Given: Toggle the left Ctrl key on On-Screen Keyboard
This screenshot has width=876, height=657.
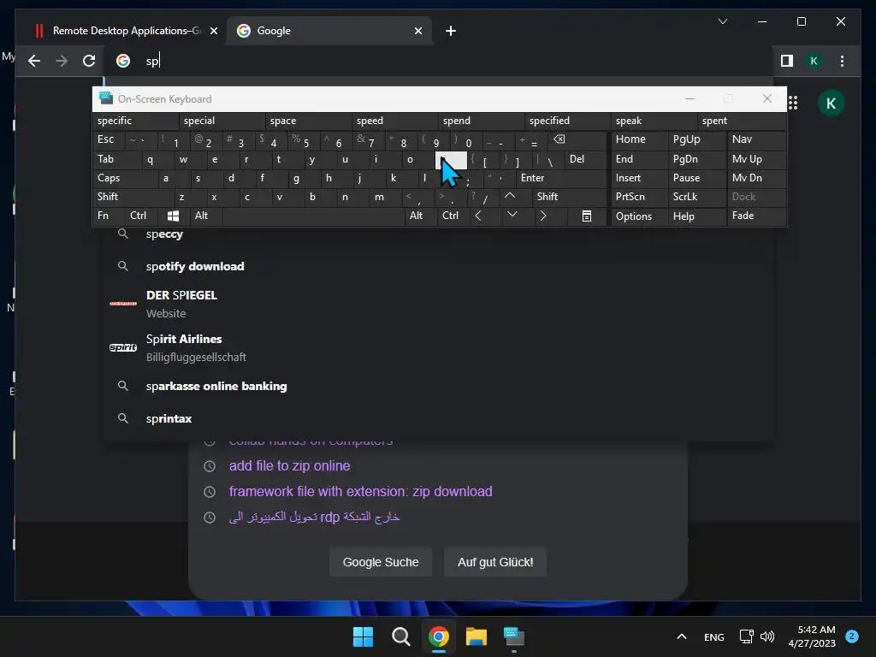Looking at the screenshot, I should pyautogui.click(x=142, y=216).
